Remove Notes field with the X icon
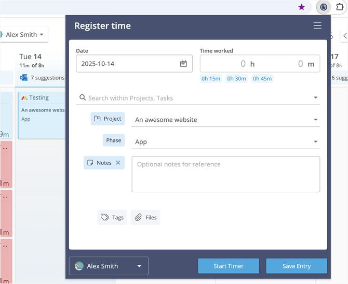348x284 pixels. point(118,163)
